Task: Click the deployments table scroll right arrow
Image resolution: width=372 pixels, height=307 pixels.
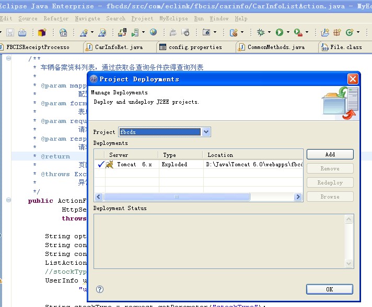Action: pos(298,197)
